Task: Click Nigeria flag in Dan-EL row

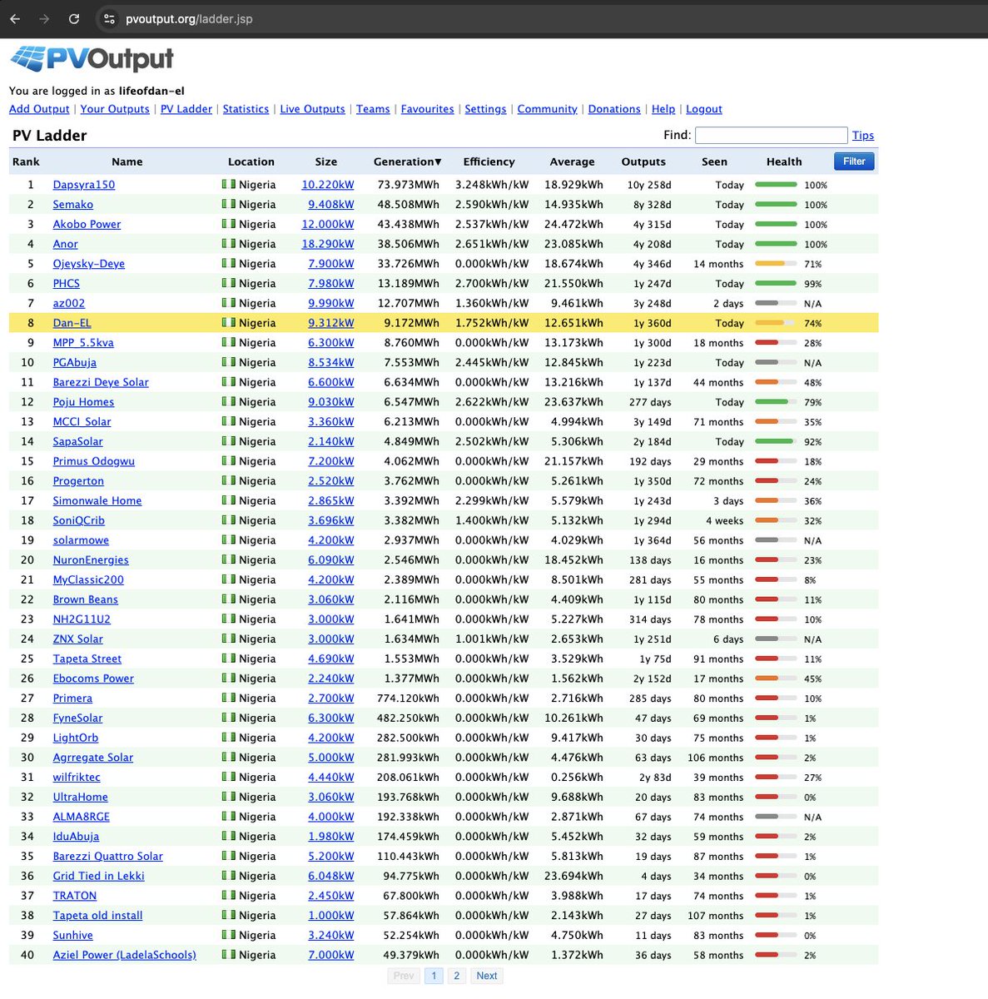Action: coord(228,323)
